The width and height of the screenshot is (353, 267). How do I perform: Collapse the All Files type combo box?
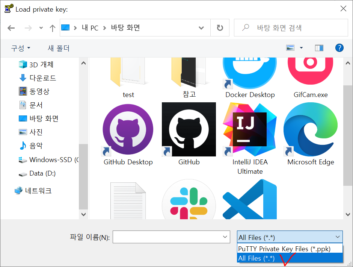click(290, 237)
